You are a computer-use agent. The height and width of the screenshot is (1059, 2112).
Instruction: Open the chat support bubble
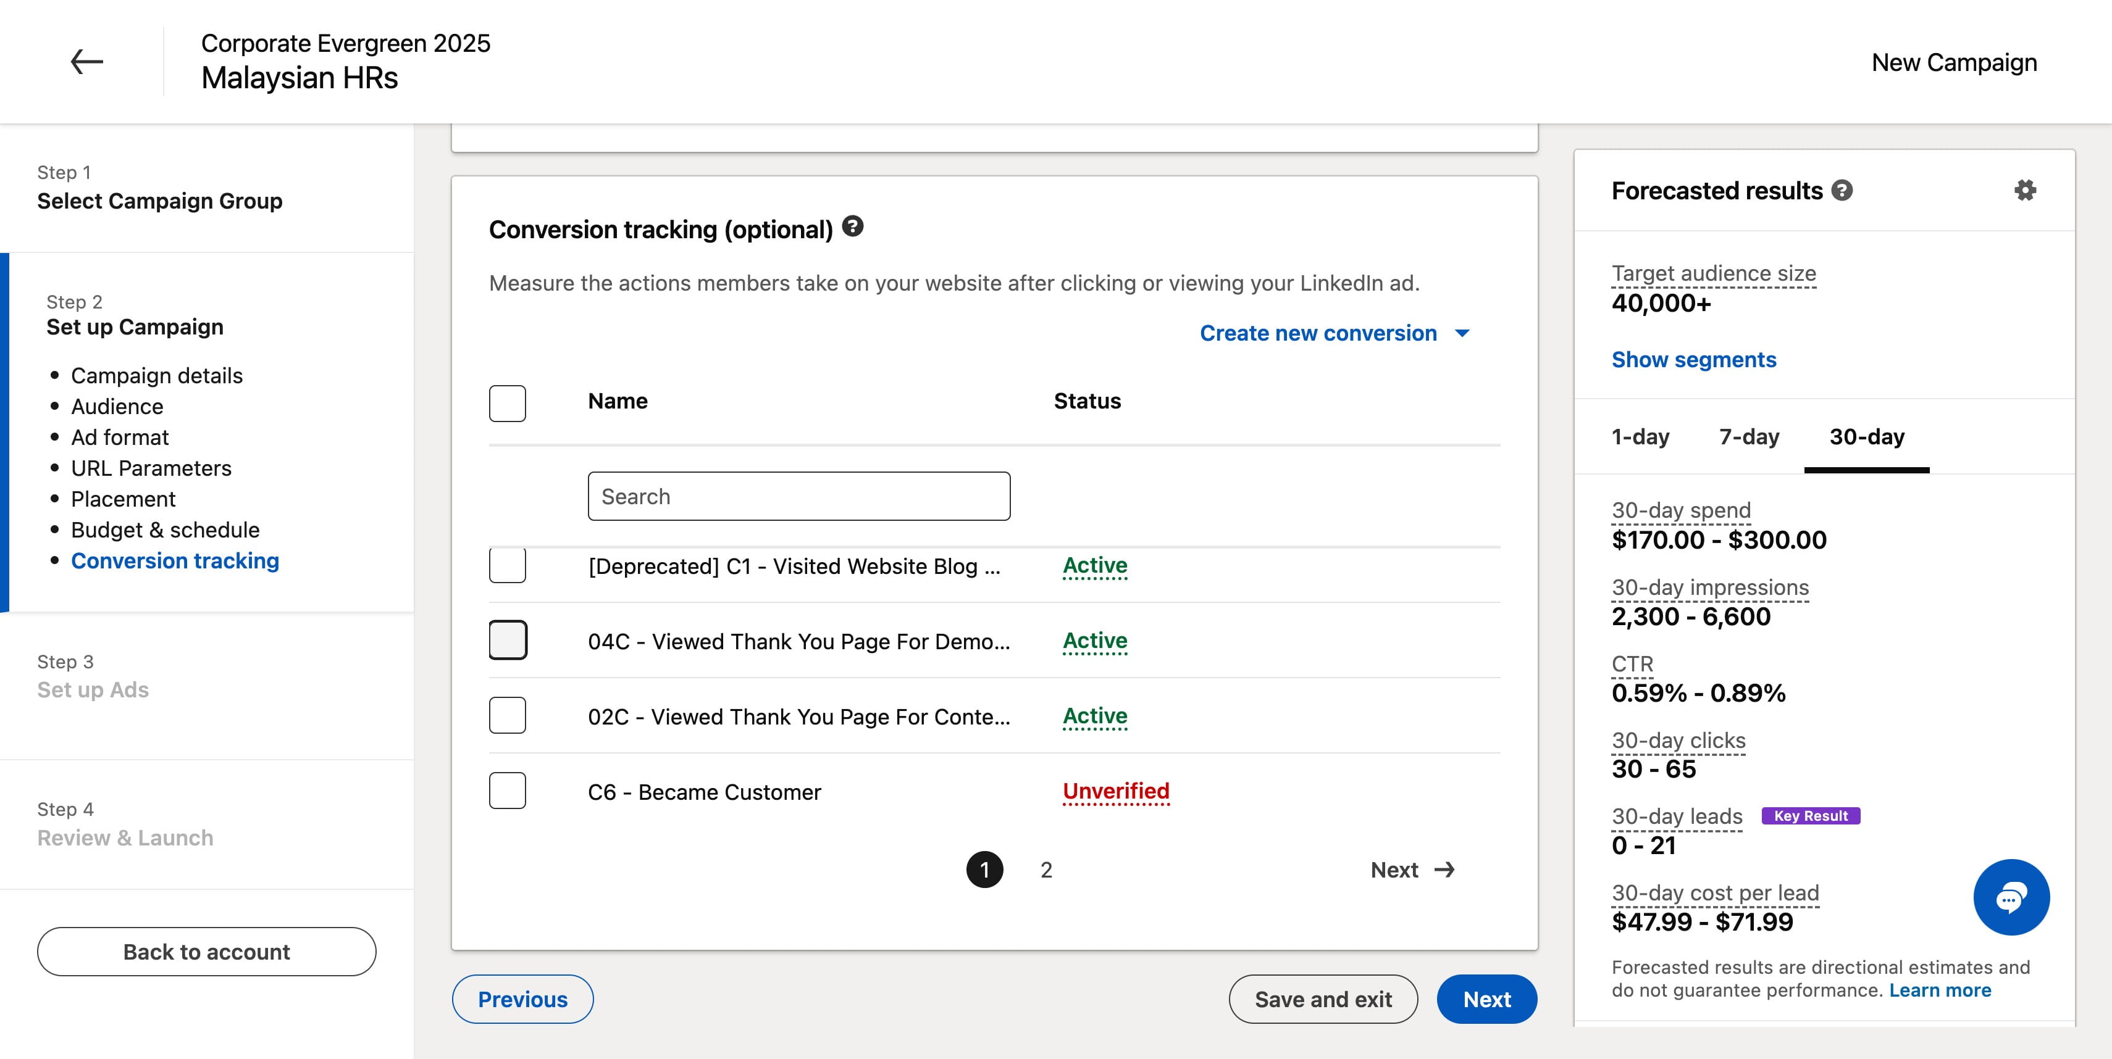[x=2011, y=897]
